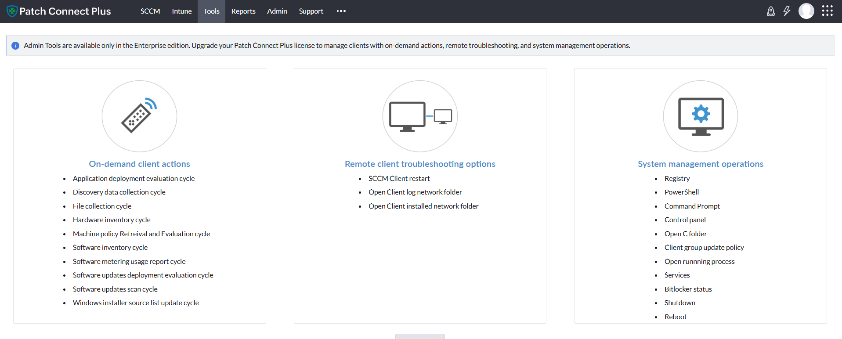Click System management operations heading
The width and height of the screenshot is (842, 339).
pos(701,164)
